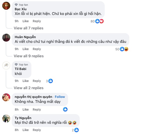The height and width of the screenshot is (134, 151).
Task: Click like reaction icon on Ty Nguyễn's comment
Action: [76, 130]
